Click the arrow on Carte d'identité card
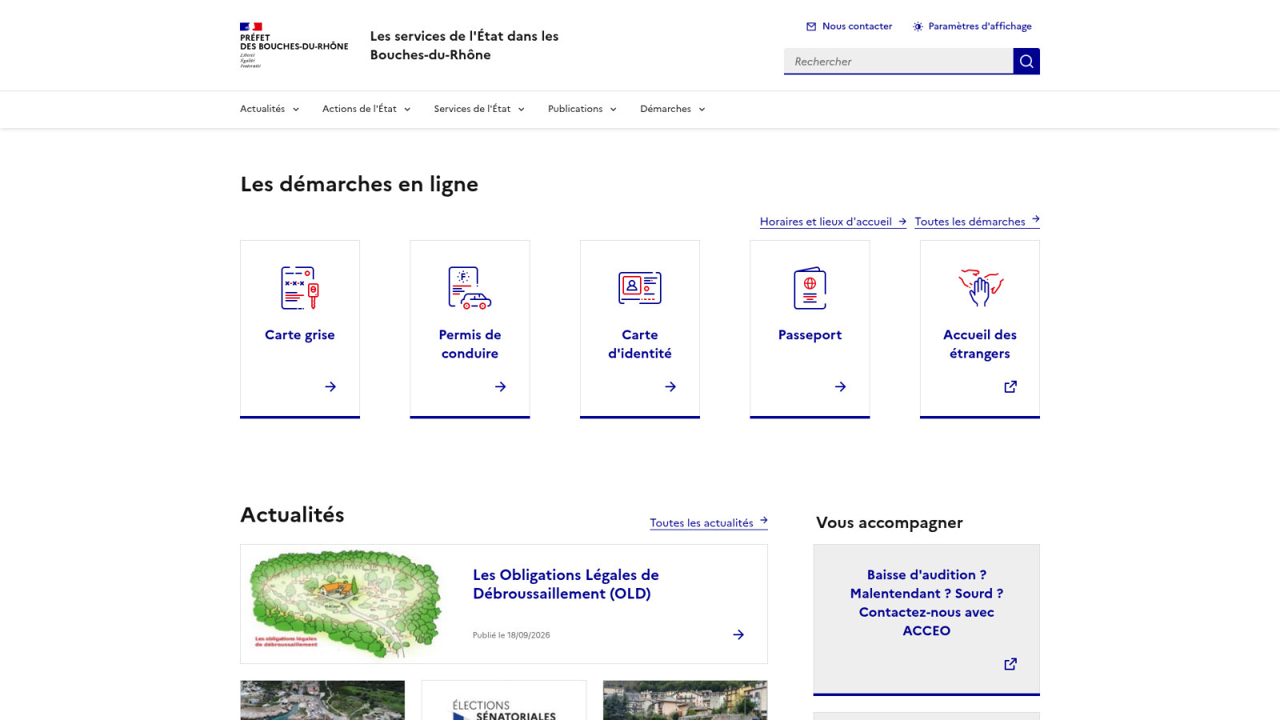The width and height of the screenshot is (1280, 720). click(x=670, y=386)
